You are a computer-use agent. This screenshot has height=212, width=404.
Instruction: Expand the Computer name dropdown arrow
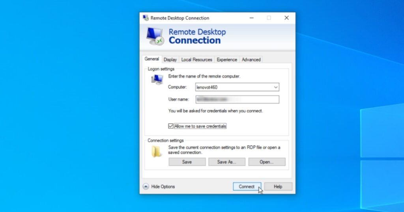coord(276,87)
